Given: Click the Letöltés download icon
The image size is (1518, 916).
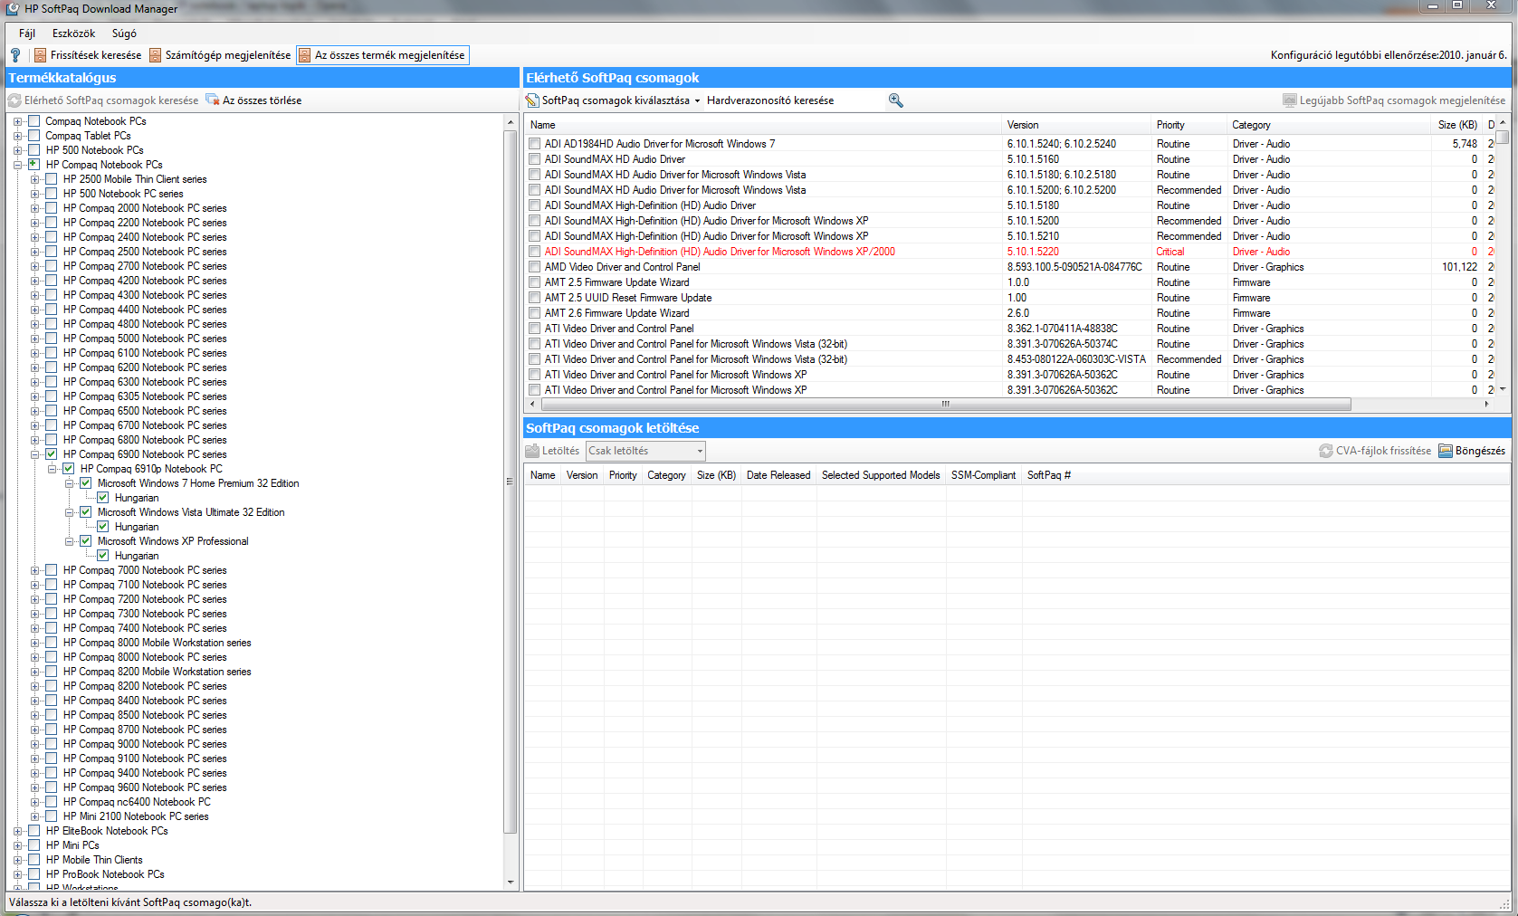Looking at the screenshot, I should click(532, 451).
